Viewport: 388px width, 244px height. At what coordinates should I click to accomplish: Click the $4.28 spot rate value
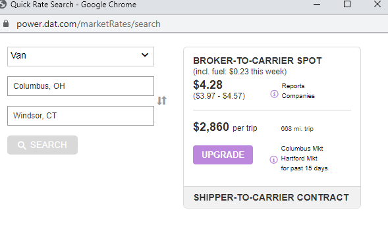coord(208,85)
